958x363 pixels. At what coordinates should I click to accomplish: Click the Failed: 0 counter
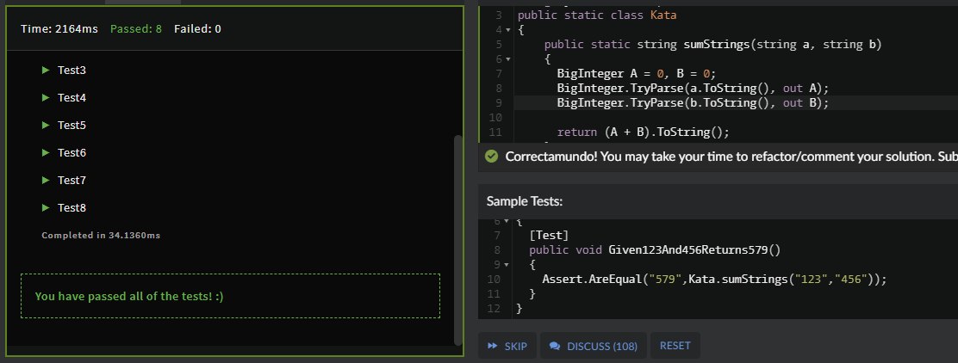(197, 28)
